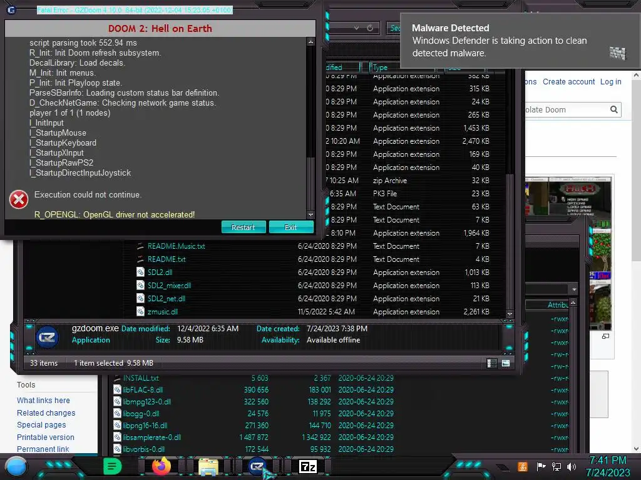Select libFLAC-8.dll in 7-Zip list
Image resolution: width=641 pixels, height=480 pixels.
(x=143, y=390)
